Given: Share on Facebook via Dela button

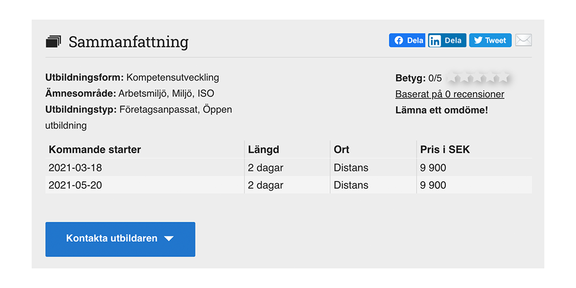Looking at the screenshot, I should point(407,40).
